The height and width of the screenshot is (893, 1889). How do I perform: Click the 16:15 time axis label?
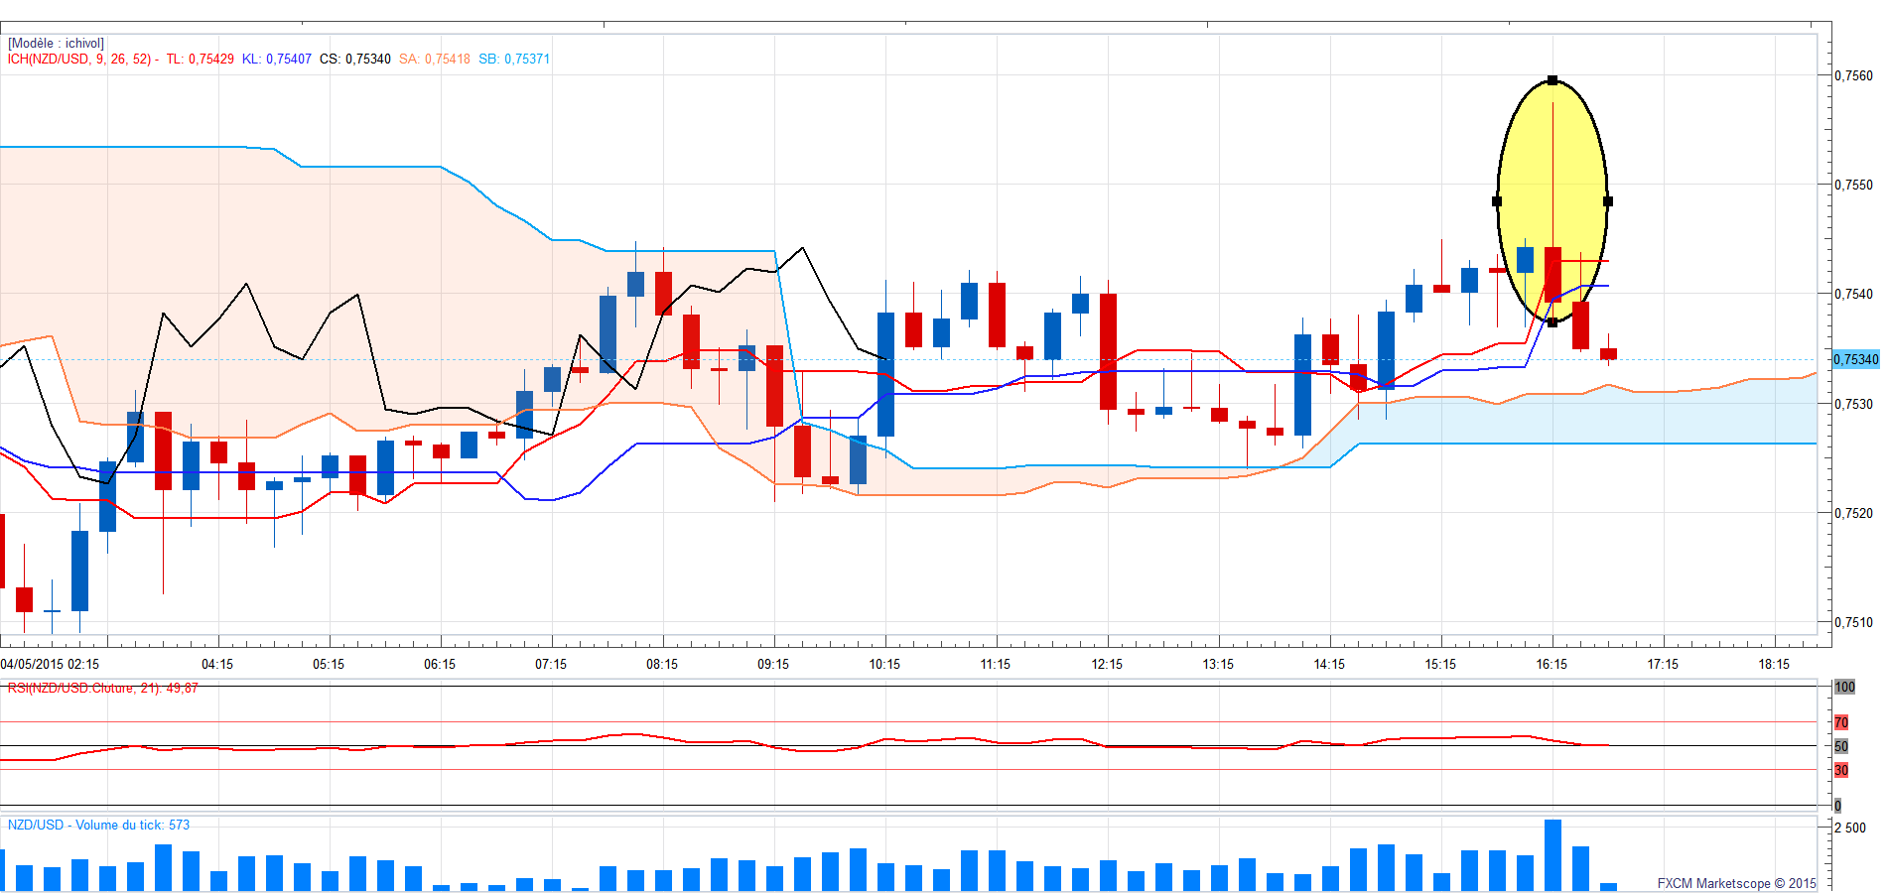(1552, 664)
